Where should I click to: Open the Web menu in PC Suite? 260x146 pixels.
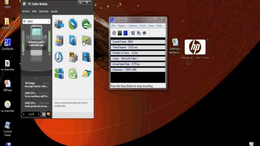tap(34, 11)
